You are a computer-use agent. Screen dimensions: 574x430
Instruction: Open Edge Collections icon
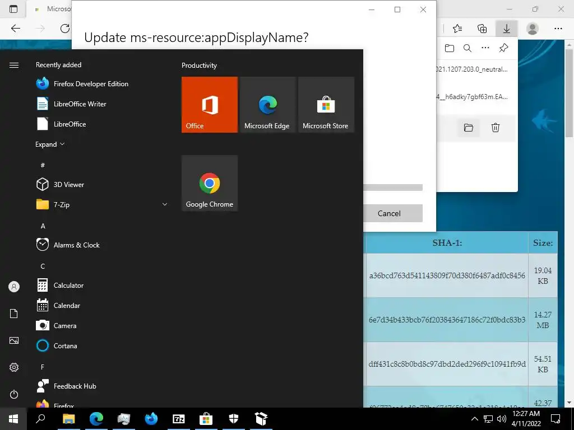click(482, 29)
